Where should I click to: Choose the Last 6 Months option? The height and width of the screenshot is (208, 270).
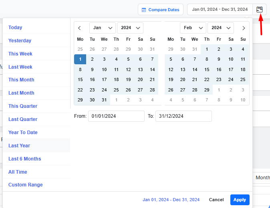24,159
